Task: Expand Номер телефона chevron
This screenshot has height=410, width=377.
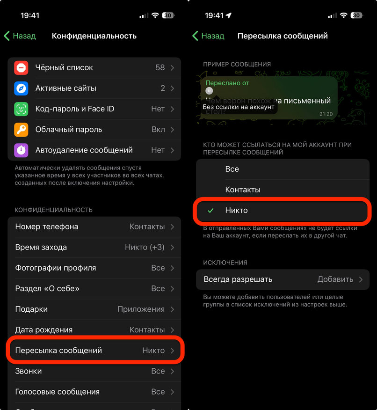Action: [x=173, y=227]
